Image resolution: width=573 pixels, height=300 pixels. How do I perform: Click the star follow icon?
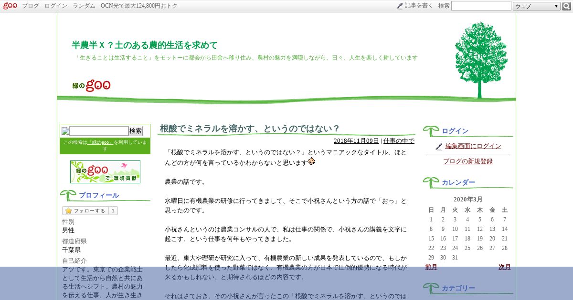coord(68,210)
